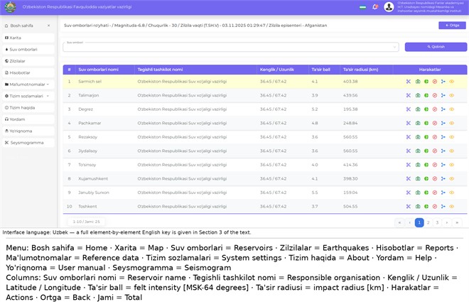Click the Ortga back button
This screenshot has width=469, height=302.
[452, 26]
